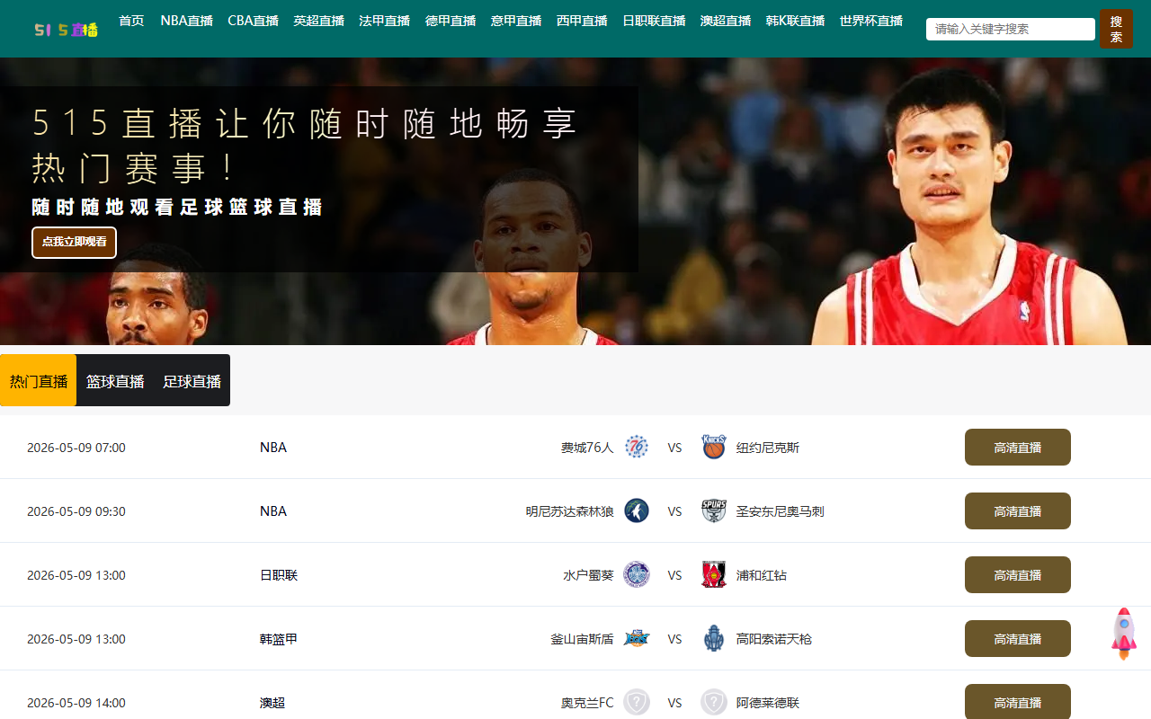
Task: Click the 韩篮甲 league label
Action: 279,639
